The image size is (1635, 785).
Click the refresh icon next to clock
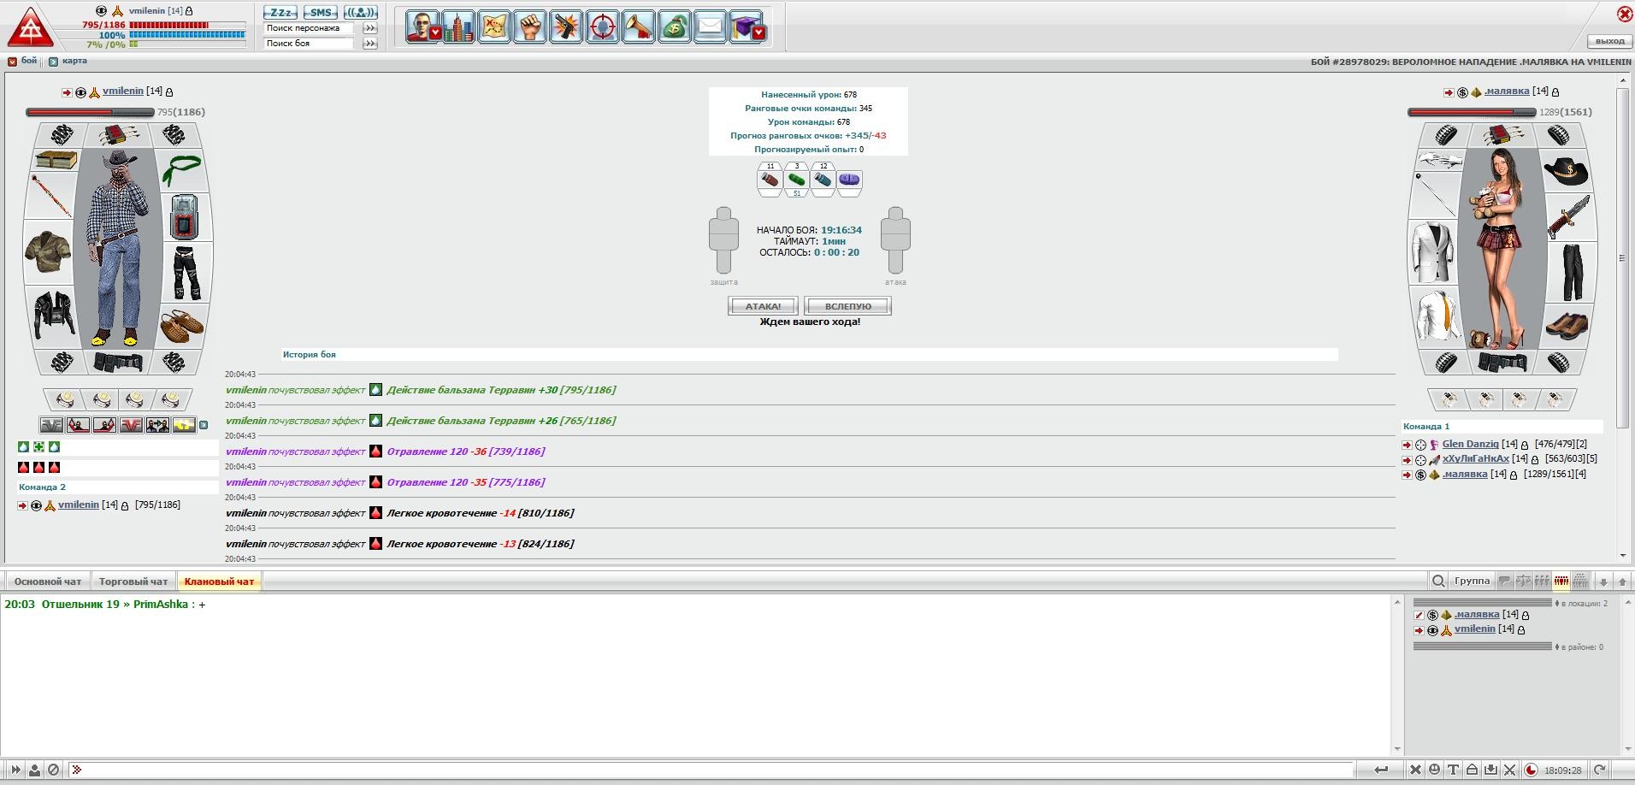(x=1599, y=770)
